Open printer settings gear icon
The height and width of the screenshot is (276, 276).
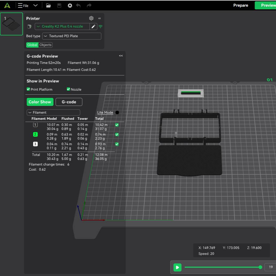[91, 18]
